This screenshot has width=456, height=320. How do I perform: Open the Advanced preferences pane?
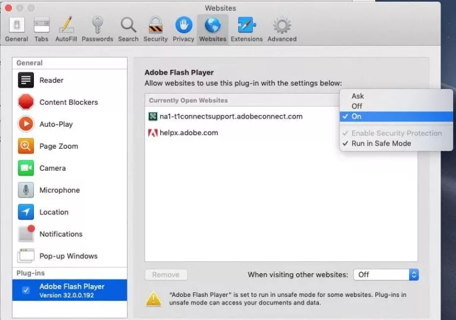(x=282, y=30)
